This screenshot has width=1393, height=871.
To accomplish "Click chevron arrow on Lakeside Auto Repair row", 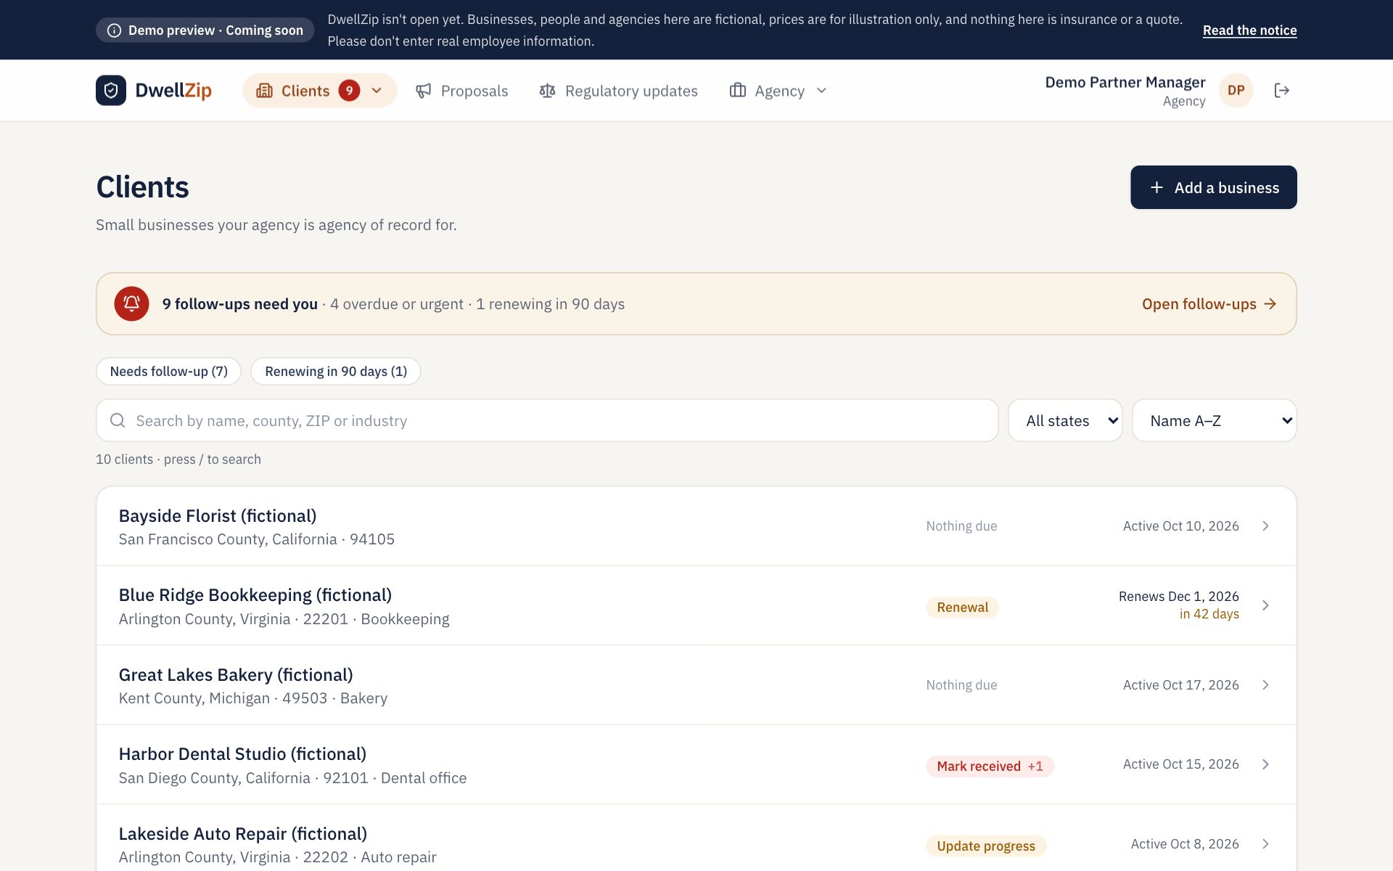I will pos(1265,844).
